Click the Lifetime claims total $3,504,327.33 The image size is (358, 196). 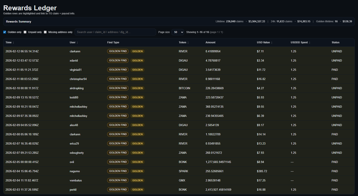tap(257, 21)
